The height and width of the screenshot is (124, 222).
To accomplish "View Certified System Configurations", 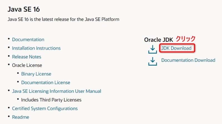I will 45,108.
